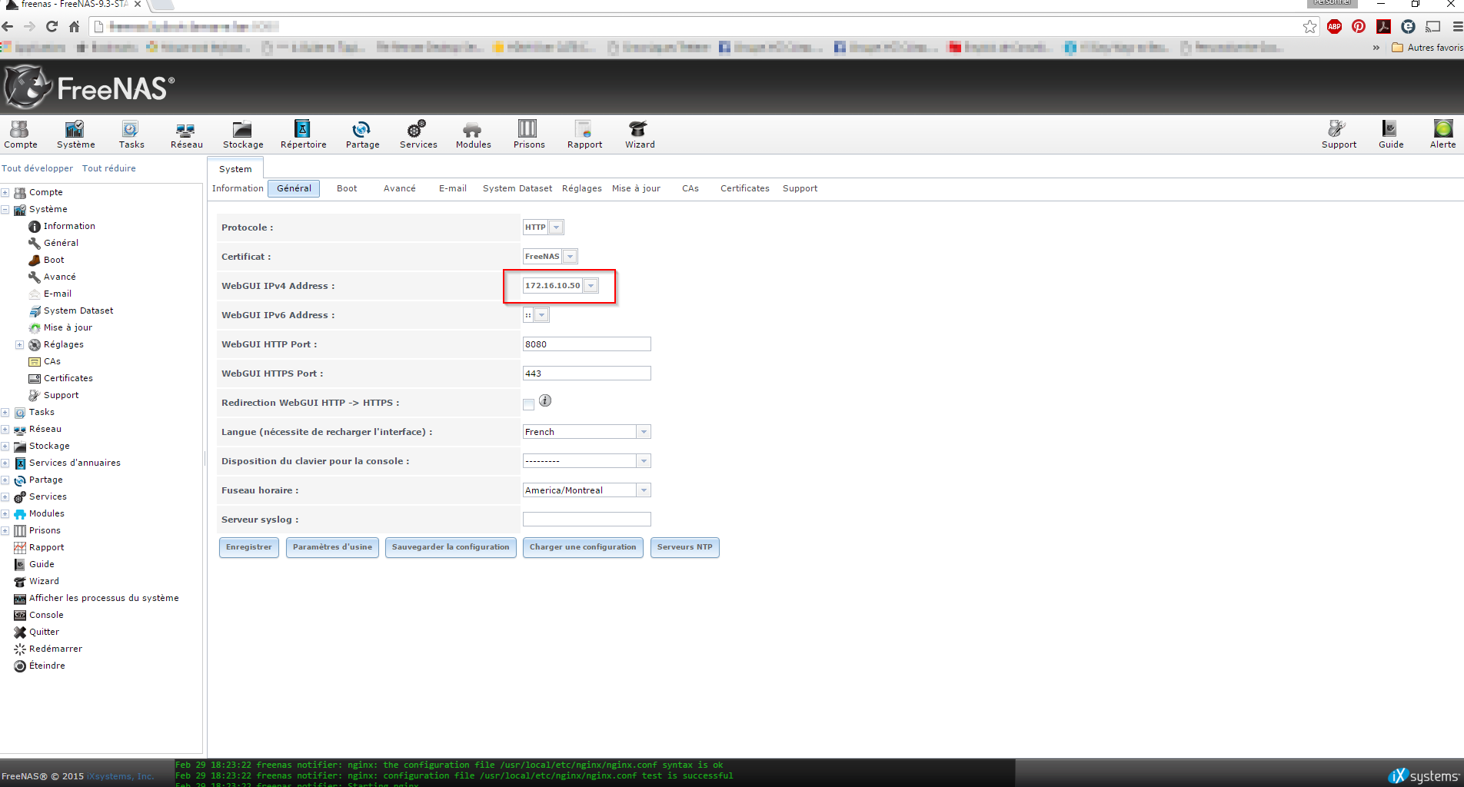Switch to the E-mail tab
This screenshot has width=1464, height=787.
[453, 188]
